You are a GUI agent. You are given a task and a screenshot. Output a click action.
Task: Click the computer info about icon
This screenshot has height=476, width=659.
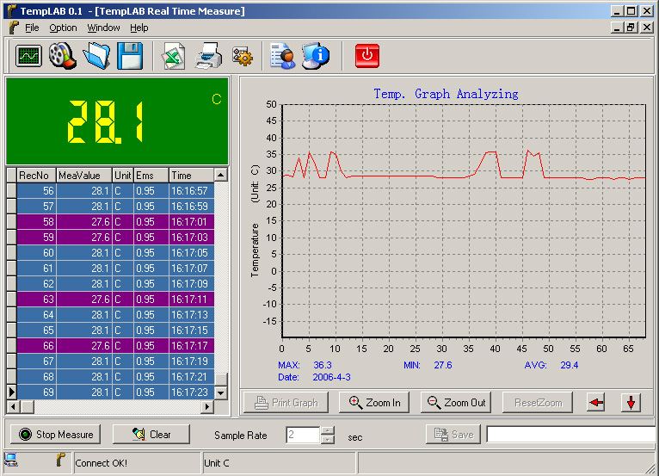316,57
